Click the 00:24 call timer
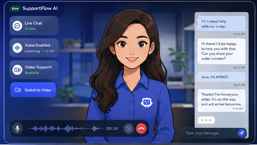 [112, 129]
